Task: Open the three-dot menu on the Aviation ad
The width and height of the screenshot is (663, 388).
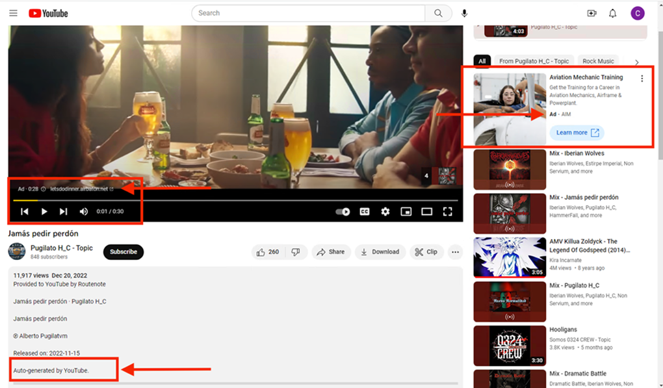Action: [642, 79]
